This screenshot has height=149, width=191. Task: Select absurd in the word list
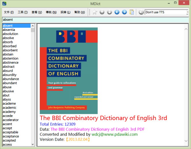click(x=8, y=71)
